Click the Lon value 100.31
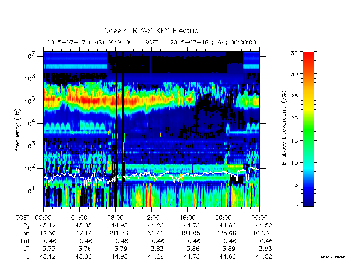 262,233
